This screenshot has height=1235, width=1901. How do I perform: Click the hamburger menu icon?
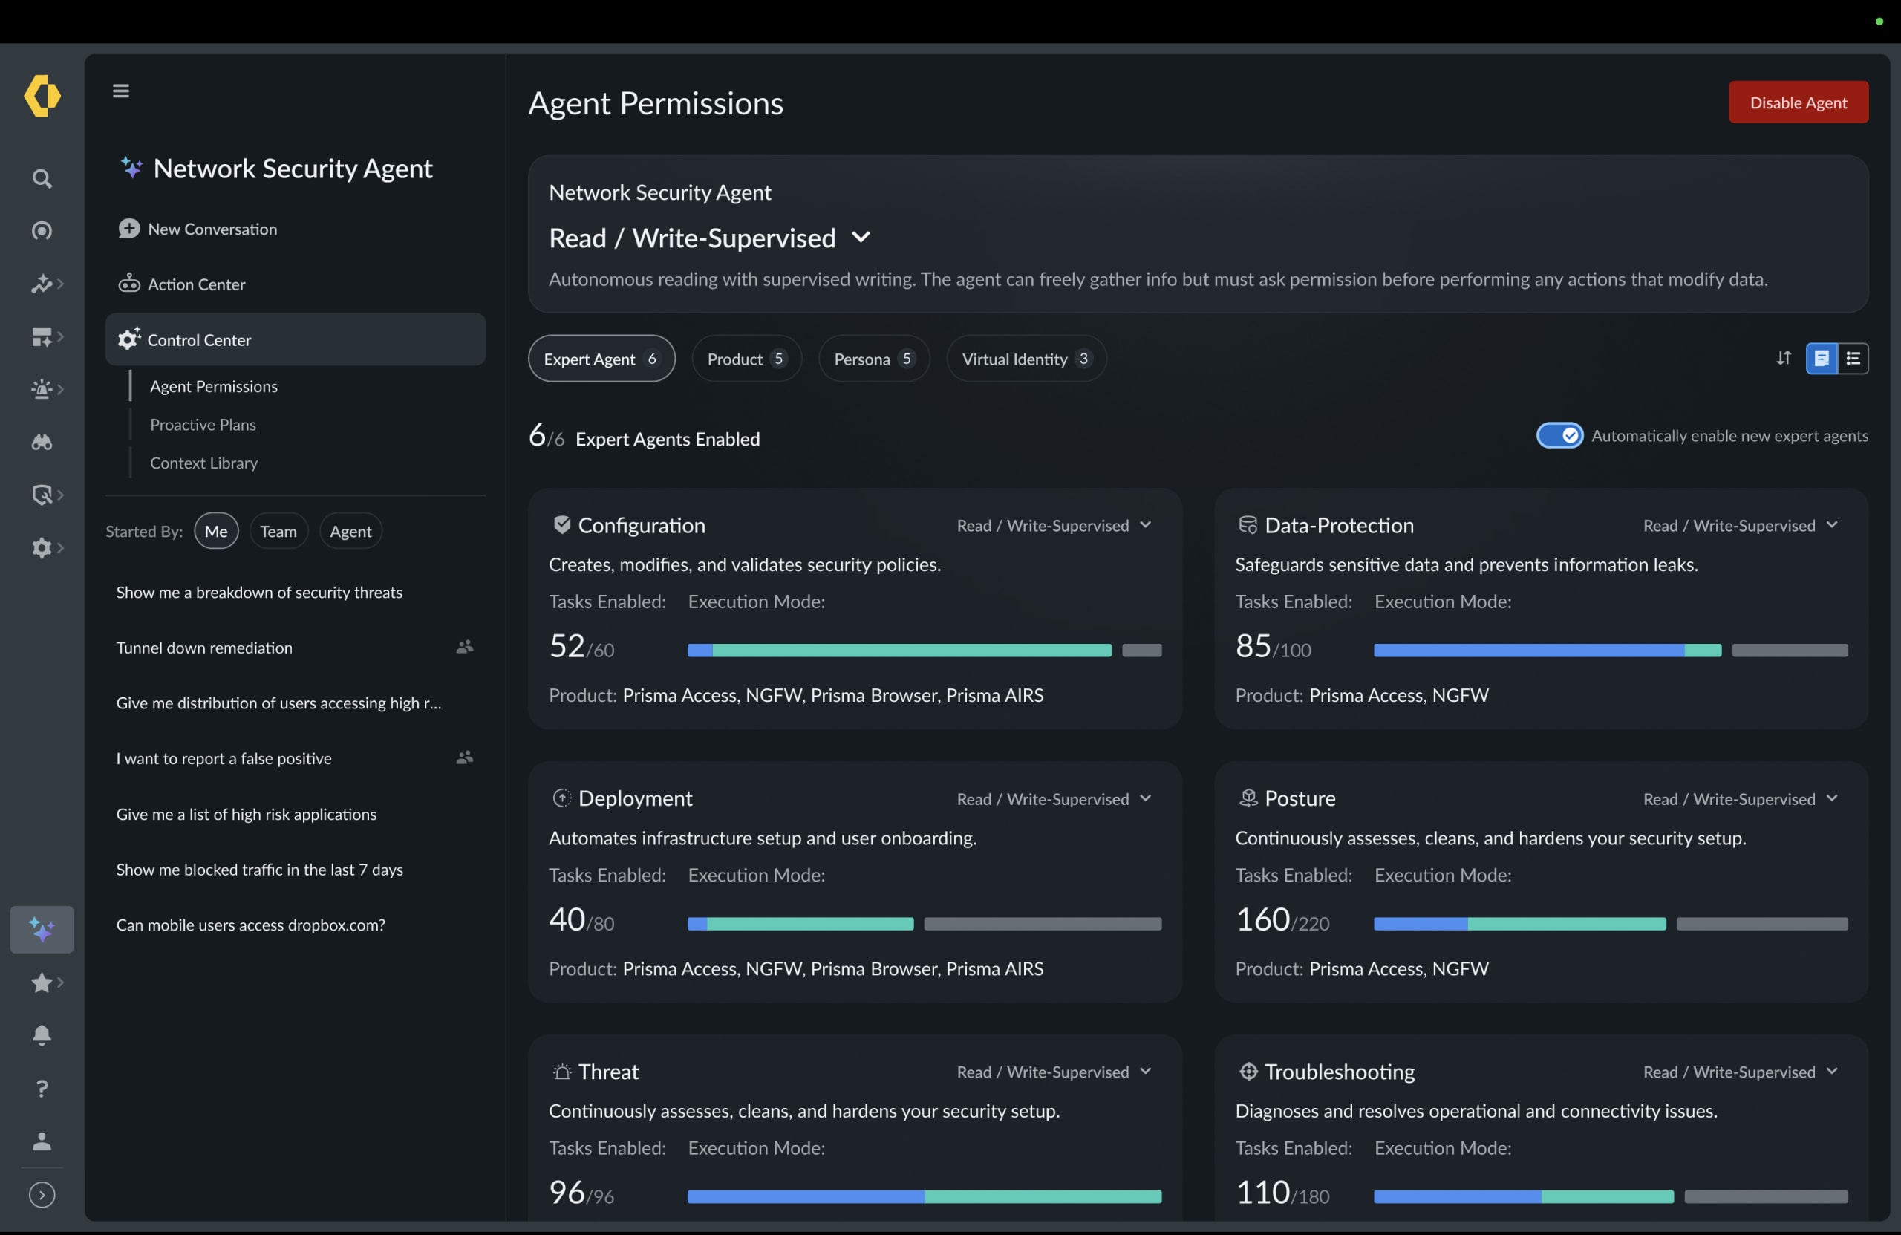coord(120,91)
